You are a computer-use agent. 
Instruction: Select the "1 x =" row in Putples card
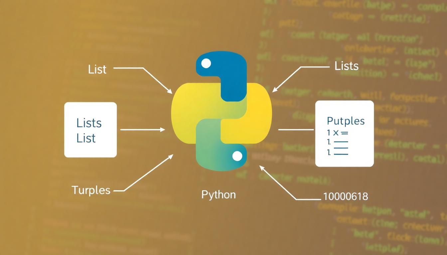tap(337, 133)
